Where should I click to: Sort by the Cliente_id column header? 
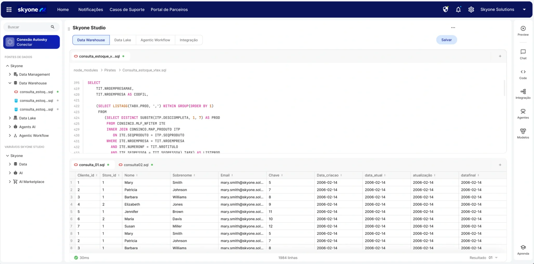87,175
